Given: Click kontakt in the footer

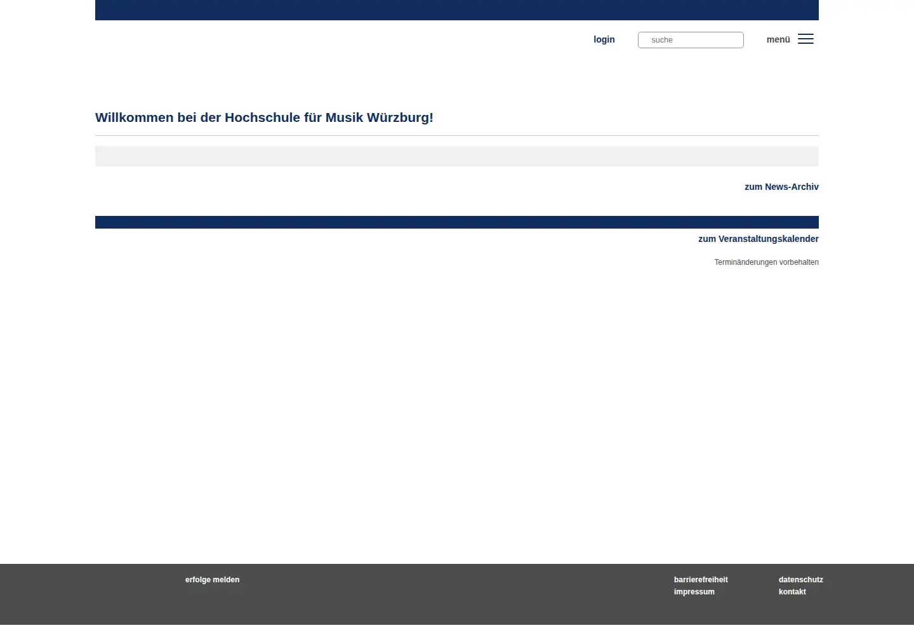Looking at the screenshot, I should pyautogui.click(x=792, y=592).
